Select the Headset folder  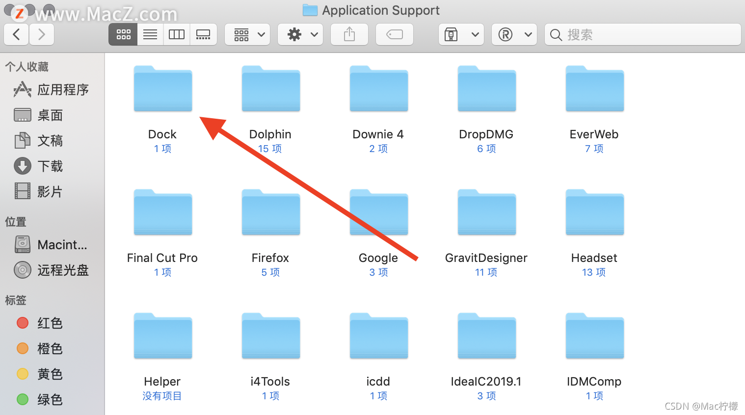[595, 212]
